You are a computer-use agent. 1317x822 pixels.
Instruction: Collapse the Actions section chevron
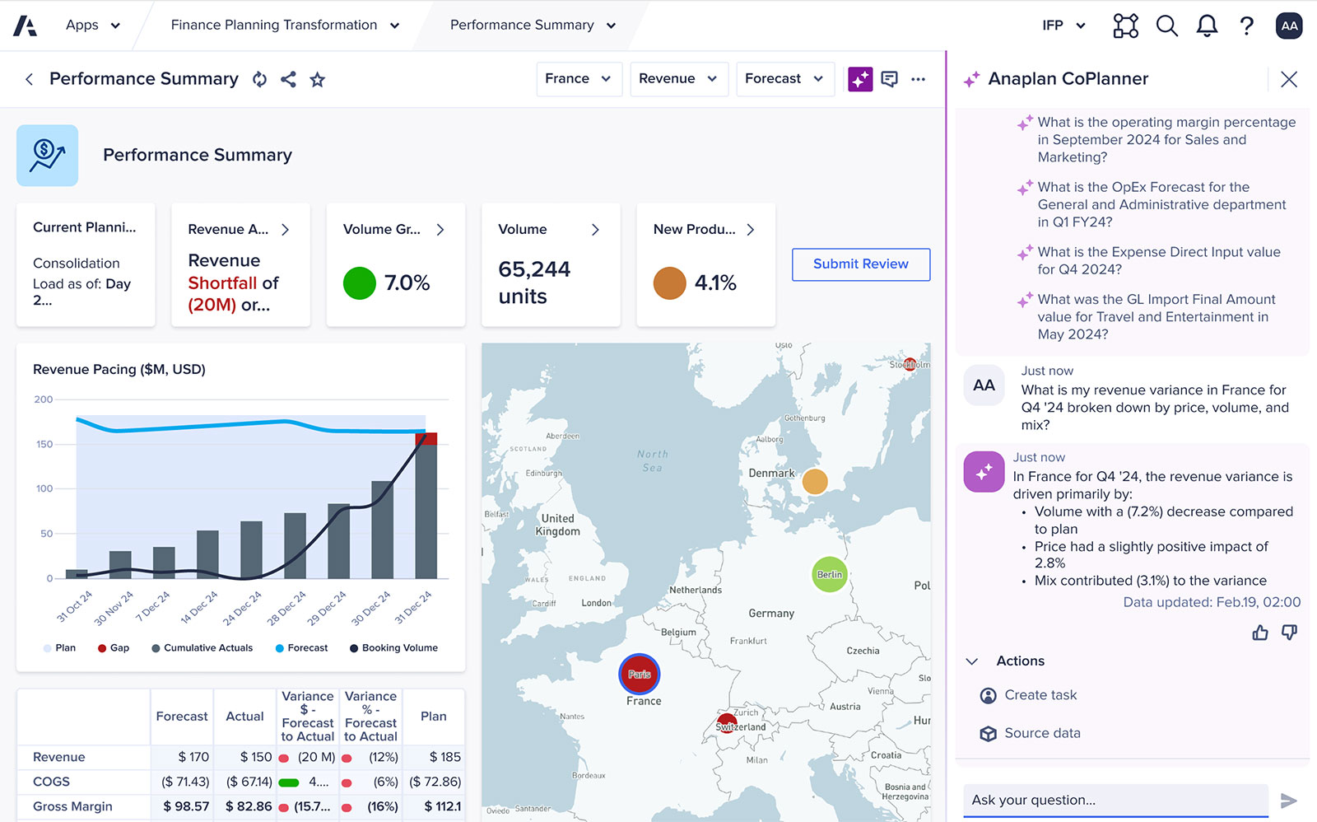tap(972, 661)
